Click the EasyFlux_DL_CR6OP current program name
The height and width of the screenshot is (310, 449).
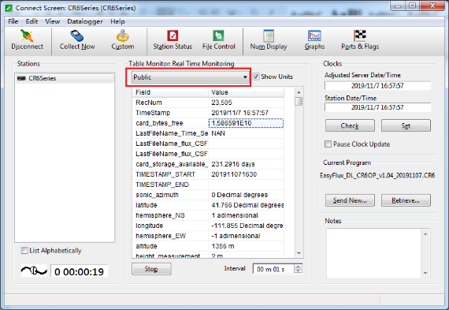pyautogui.click(x=377, y=175)
